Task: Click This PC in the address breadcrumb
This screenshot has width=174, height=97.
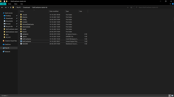Action: click(18, 7)
